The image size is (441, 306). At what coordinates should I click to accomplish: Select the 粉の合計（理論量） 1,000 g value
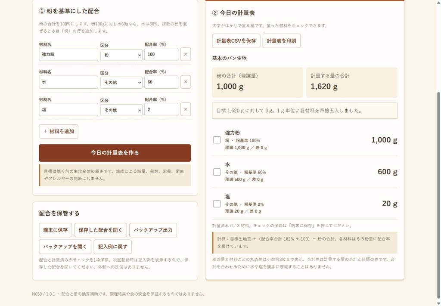coord(230,87)
